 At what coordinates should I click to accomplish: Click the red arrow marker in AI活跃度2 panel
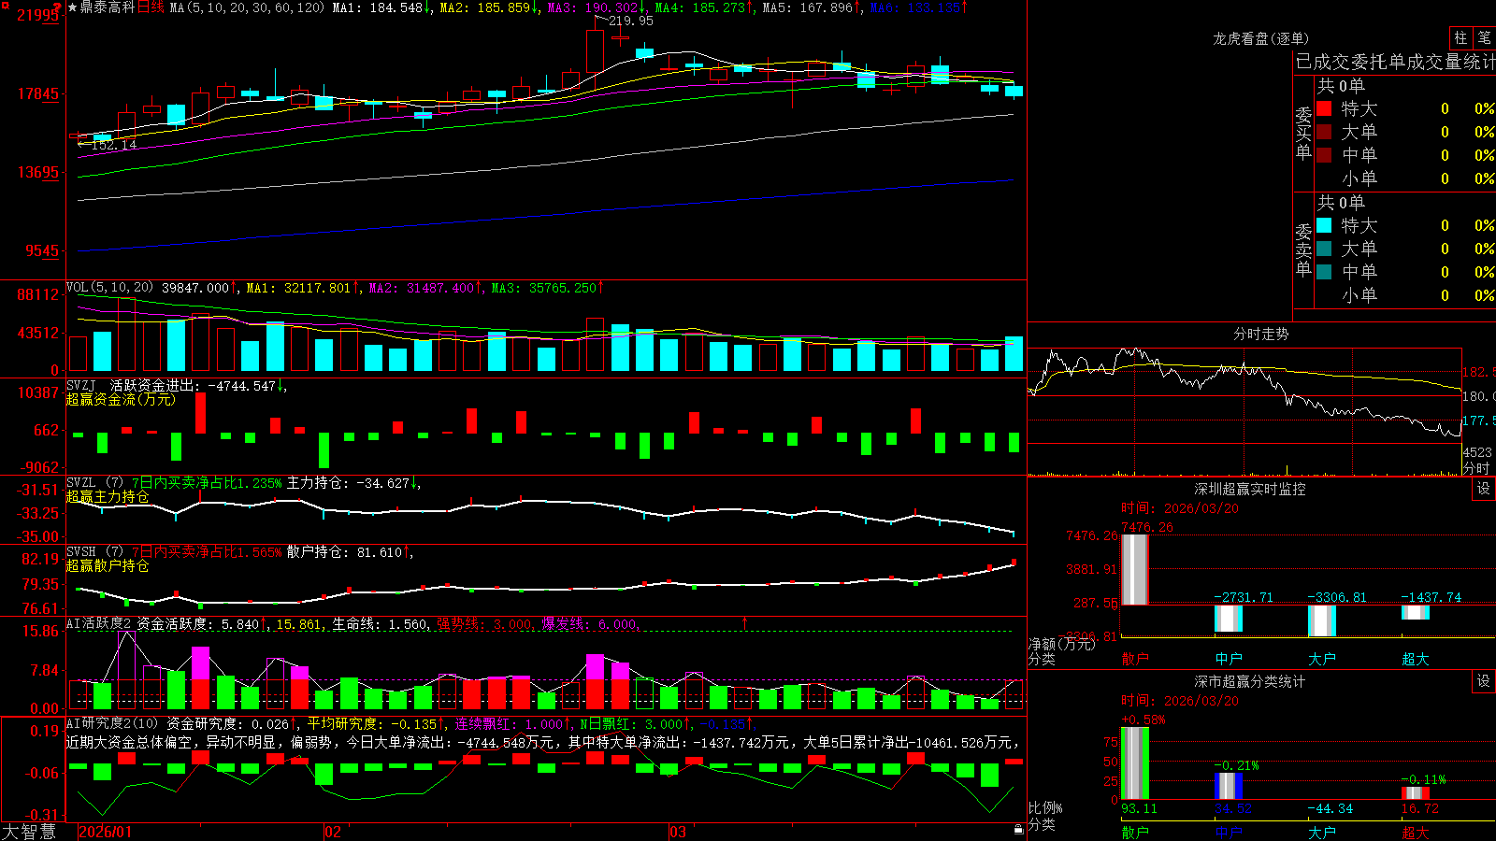click(745, 622)
